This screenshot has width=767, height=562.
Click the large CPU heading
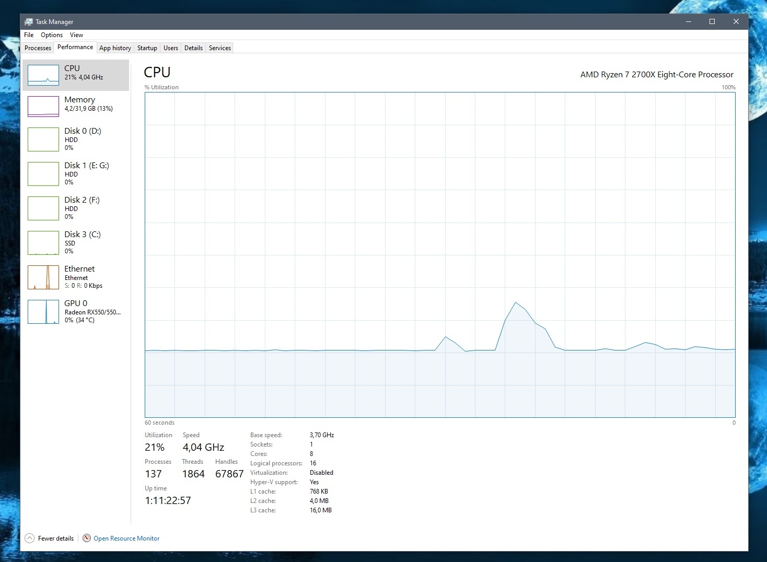(157, 72)
